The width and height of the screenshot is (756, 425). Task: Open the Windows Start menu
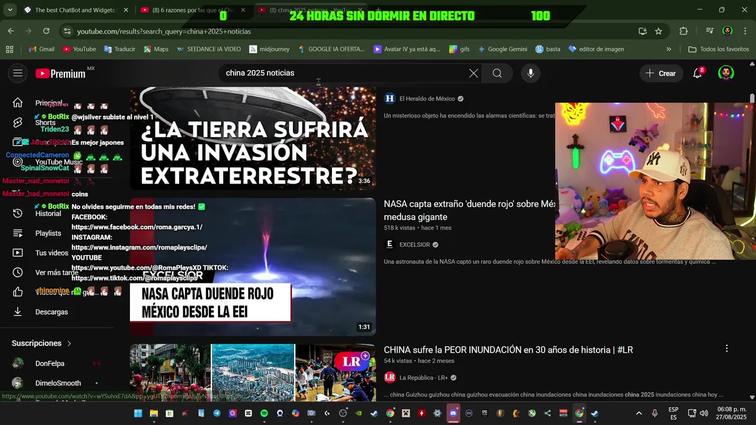[x=138, y=413]
